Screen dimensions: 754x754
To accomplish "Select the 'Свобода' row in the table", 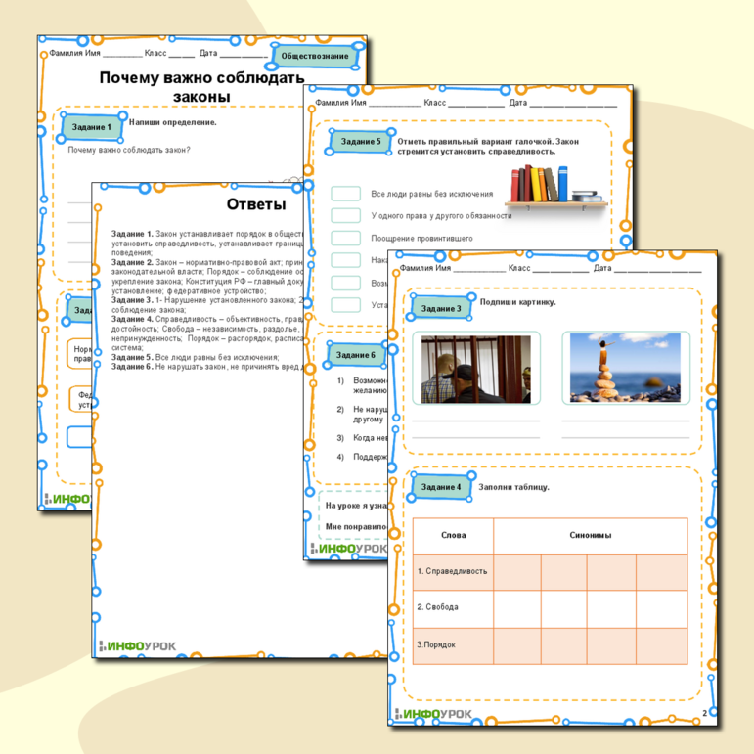I will 452,607.
